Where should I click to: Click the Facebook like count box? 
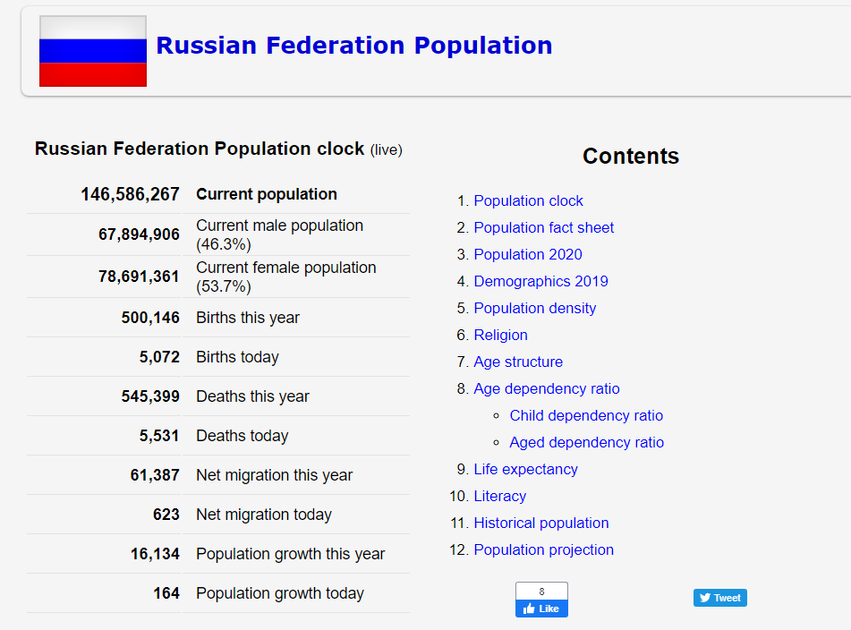[541, 592]
